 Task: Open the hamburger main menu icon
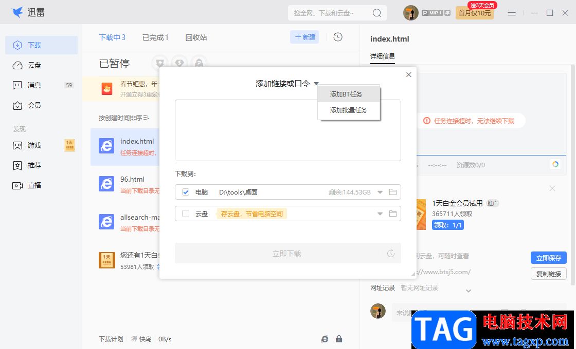tap(512, 13)
